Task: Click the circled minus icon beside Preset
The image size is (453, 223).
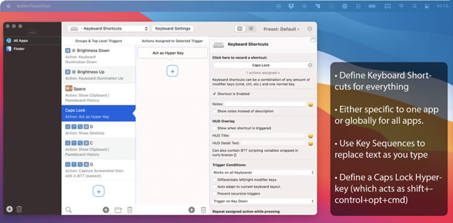Action: [x=310, y=29]
